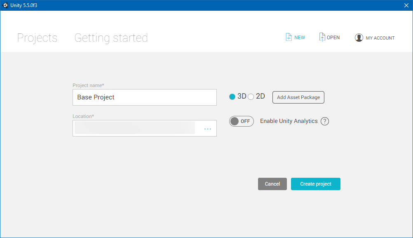
Task: Click the OPEN project icon
Action: [329, 37]
